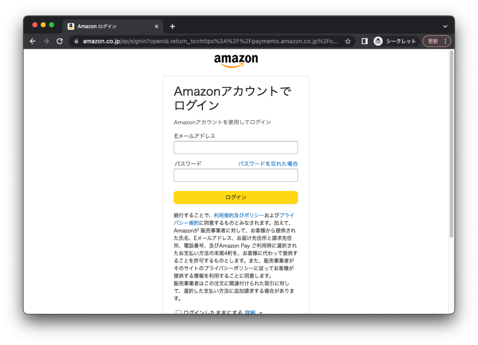Image resolution: width=478 pixels, height=345 pixels.
Task: Toggle the ログインしたままにする checkbox
Action: (x=179, y=312)
